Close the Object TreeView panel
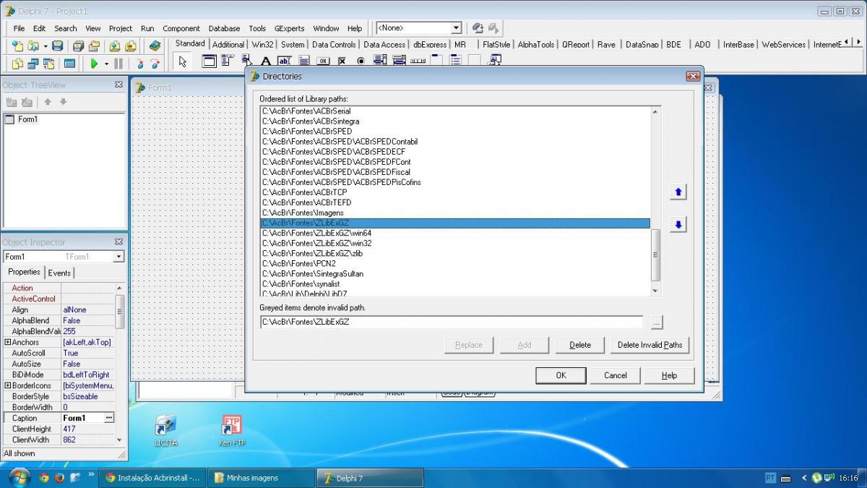Image resolution: width=867 pixels, height=488 pixels. (x=118, y=85)
